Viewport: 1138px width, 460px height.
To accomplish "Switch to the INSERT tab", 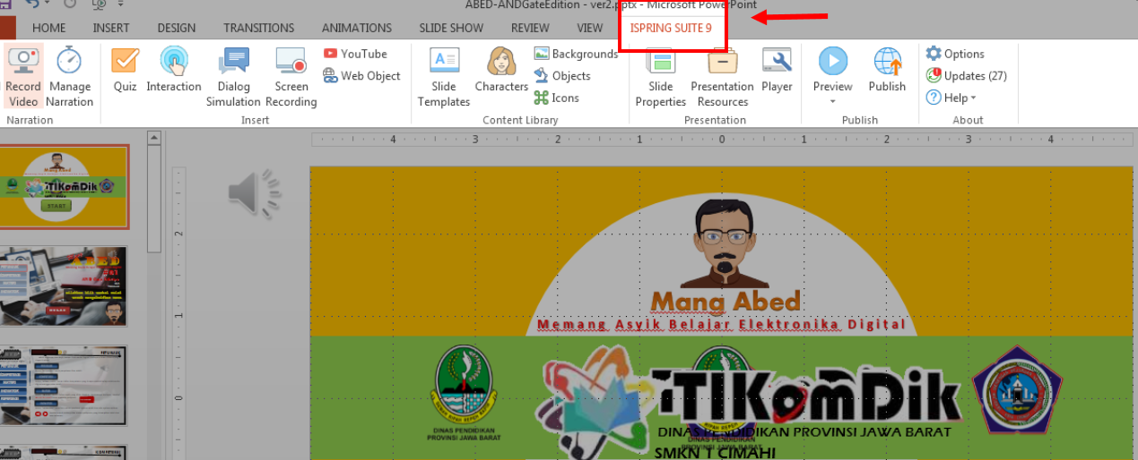I will pyautogui.click(x=111, y=28).
